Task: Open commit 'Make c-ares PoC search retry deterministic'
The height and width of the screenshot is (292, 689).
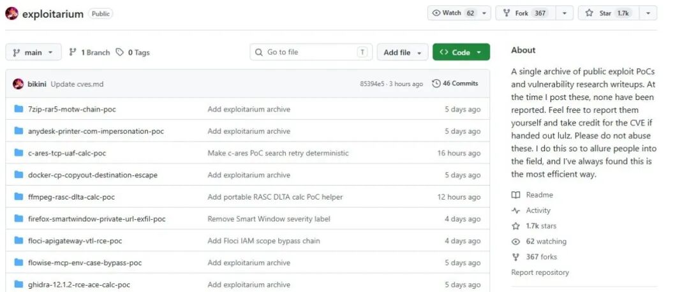Action: (278, 153)
